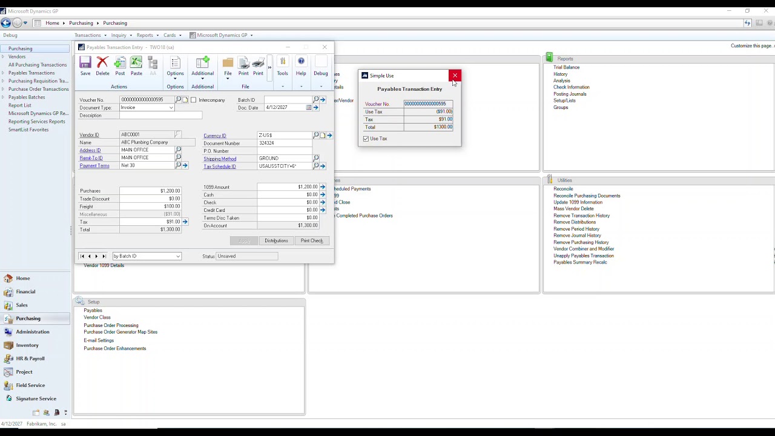Click the back navigation arrow in the top bar
The width and height of the screenshot is (775, 436).
click(x=5, y=23)
